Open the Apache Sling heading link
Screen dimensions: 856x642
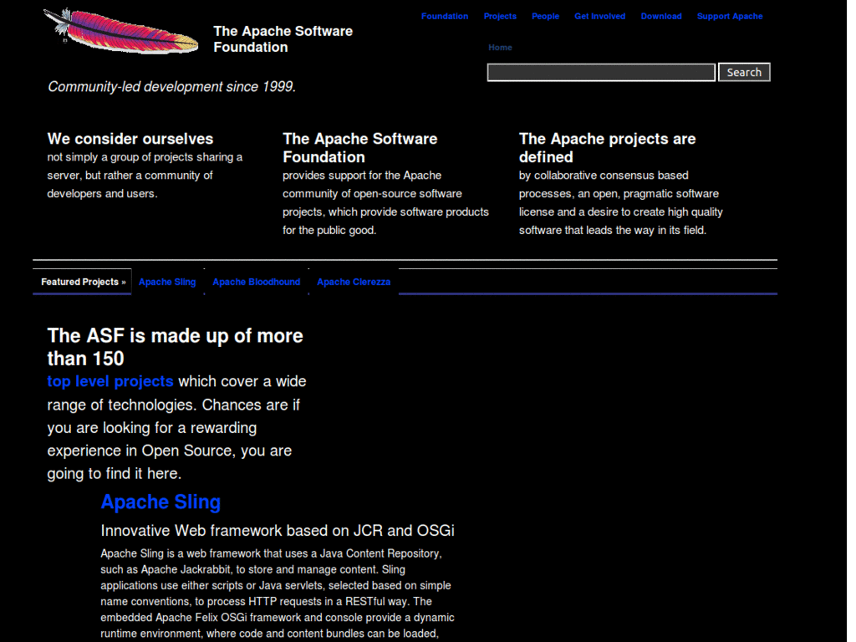pos(160,502)
